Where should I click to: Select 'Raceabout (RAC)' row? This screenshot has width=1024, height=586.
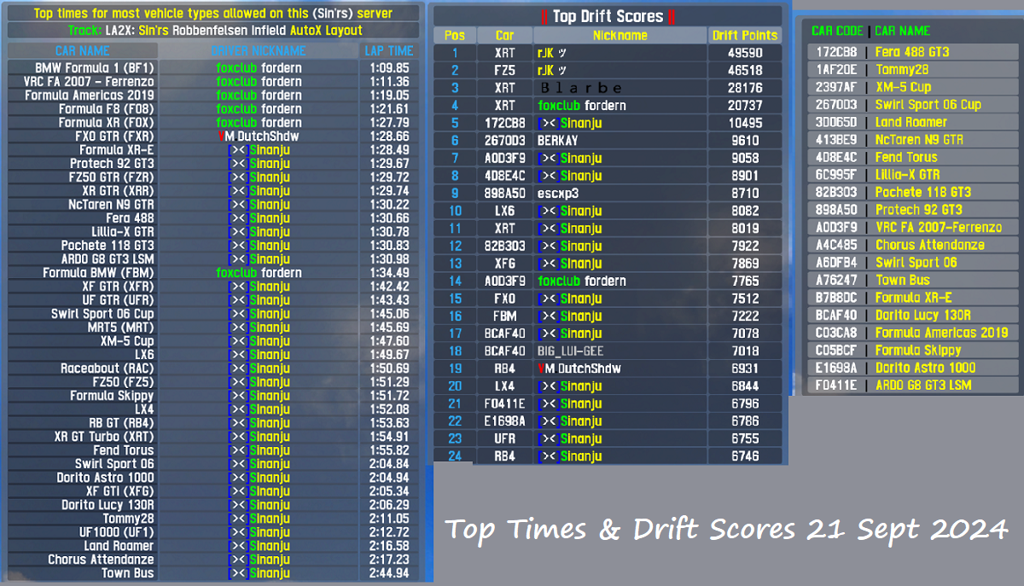(108, 368)
